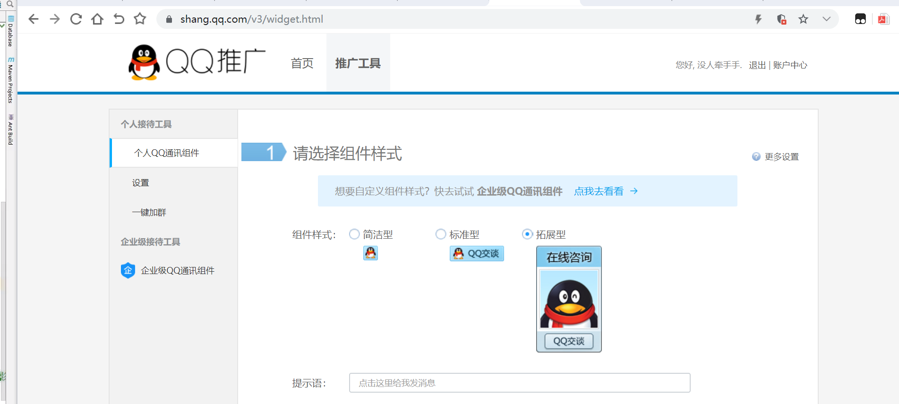The height and width of the screenshot is (404, 899).
Task: Bookmark page with star beside home
Action: pos(140,19)
